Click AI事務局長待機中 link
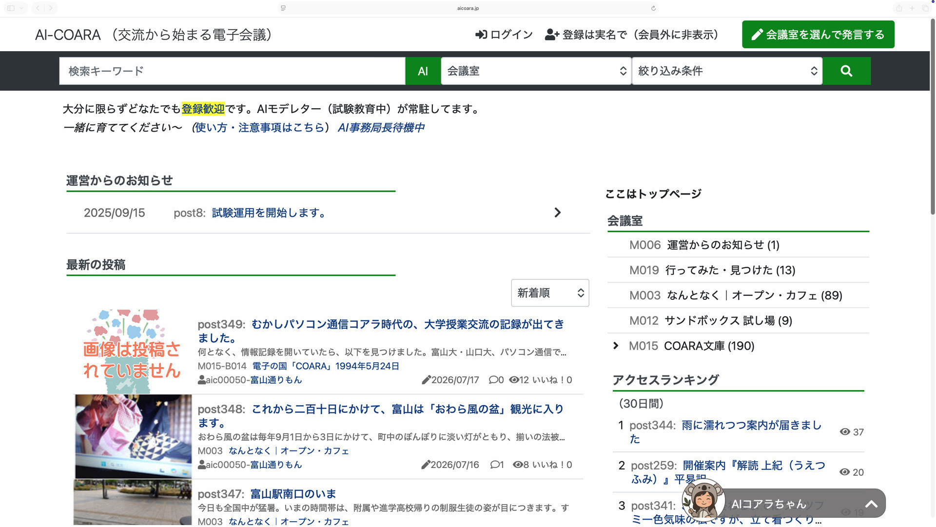Image resolution: width=936 pixels, height=527 pixels. click(x=381, y=128)
